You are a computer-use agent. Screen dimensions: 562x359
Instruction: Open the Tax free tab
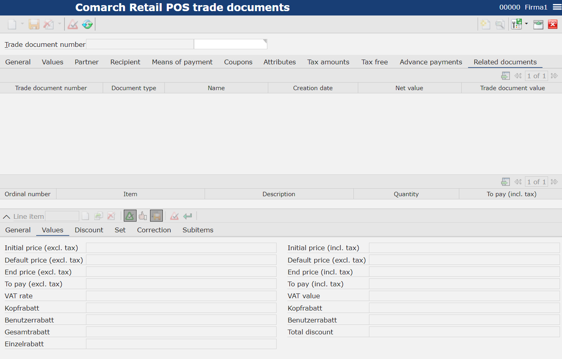tap(375, 62)
